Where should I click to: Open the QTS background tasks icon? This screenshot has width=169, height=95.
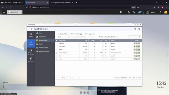129,12
